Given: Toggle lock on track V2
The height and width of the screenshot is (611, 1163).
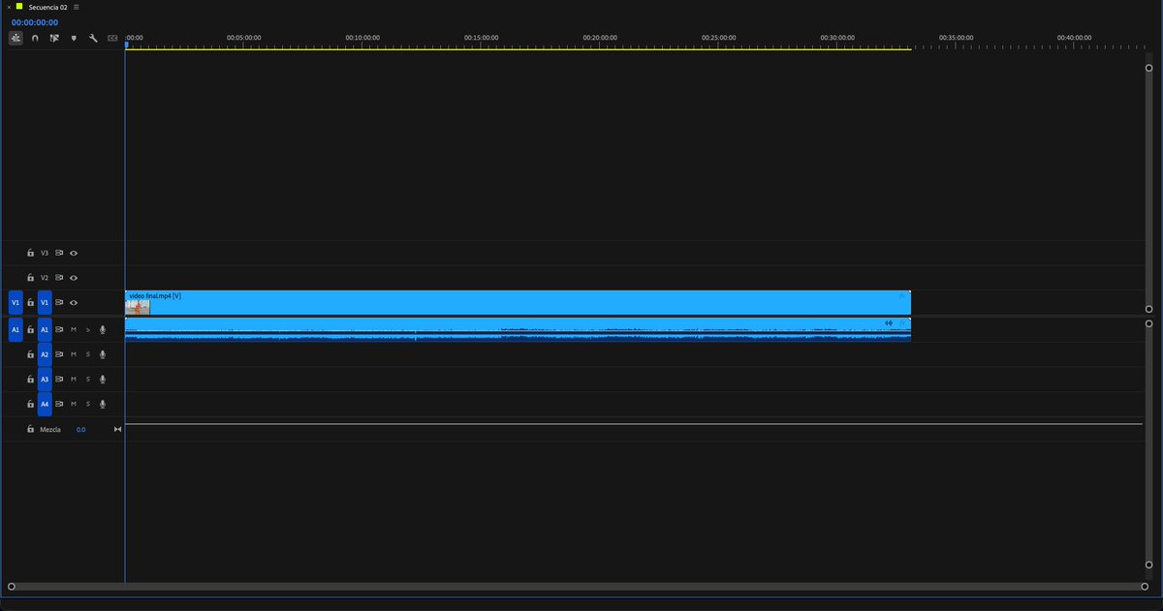Looking at the screenshot, I should 30,278.
